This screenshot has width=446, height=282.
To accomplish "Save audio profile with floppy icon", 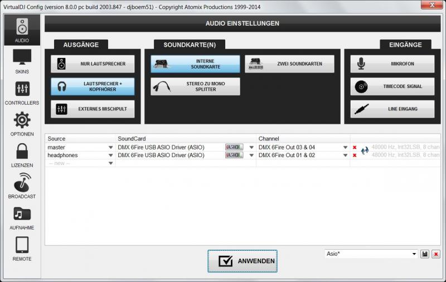I will 425,254.
